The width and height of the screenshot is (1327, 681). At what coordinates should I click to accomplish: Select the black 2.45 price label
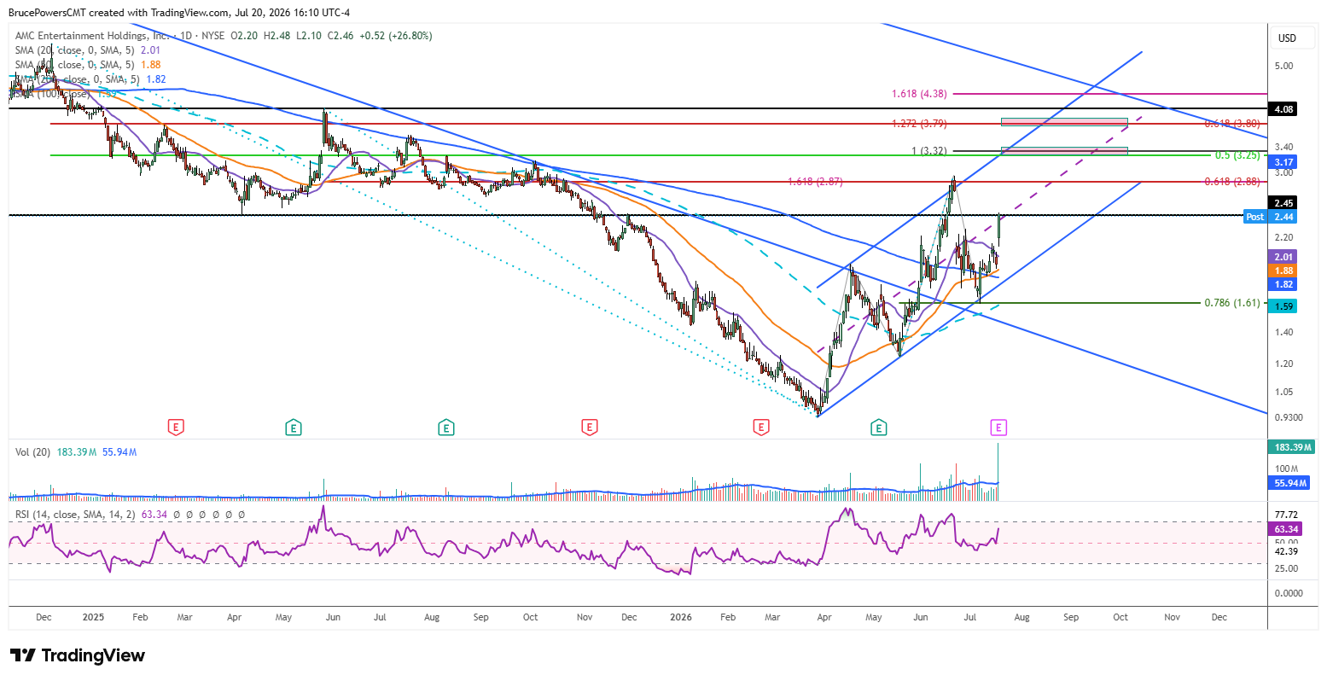pyautogui.click(x=1284, y=203)
